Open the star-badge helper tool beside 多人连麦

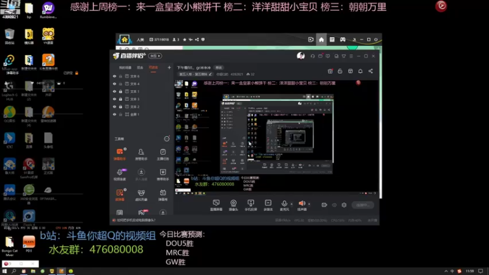163,174
